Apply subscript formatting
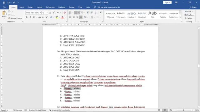The image size is (200, 112). 43,17
